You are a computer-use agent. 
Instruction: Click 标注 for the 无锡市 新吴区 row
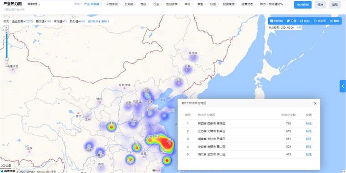pos(309,131)
